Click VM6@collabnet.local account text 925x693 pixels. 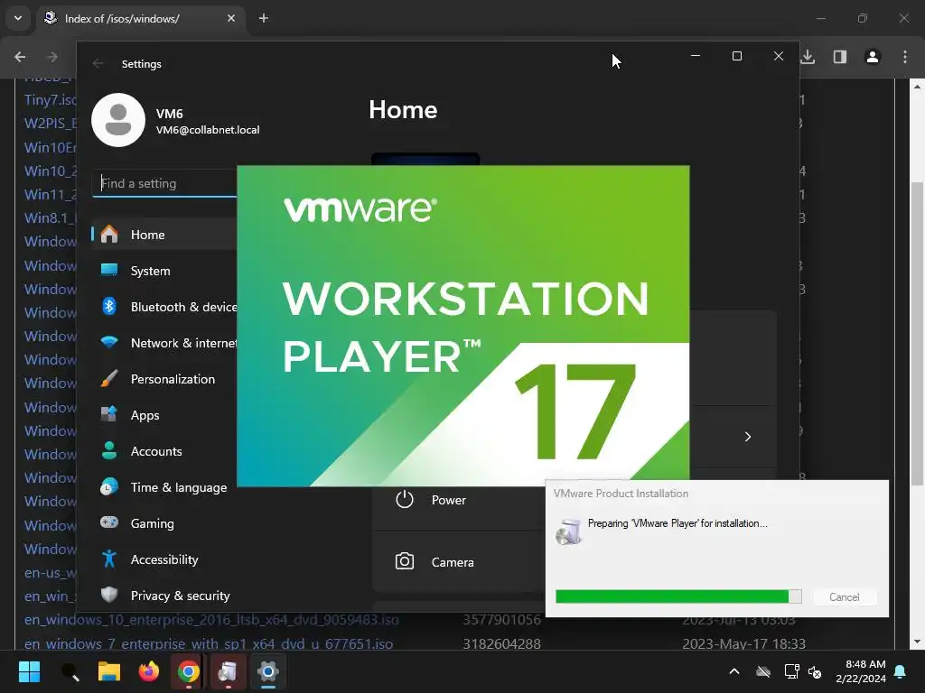point(208,130)
